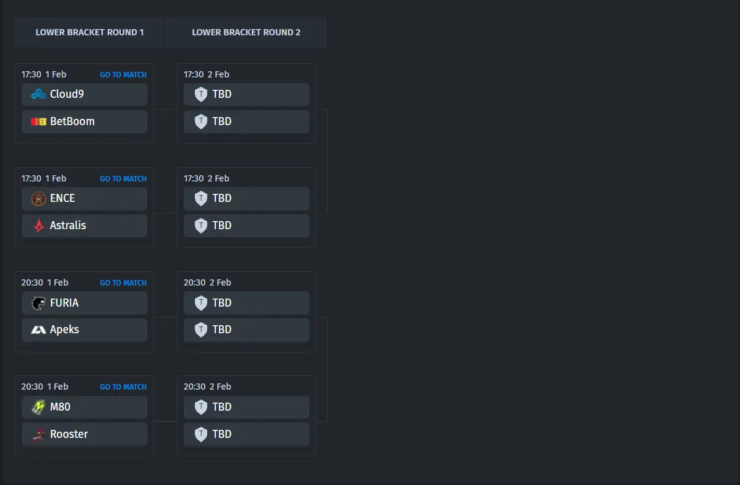Go to match for M80 vs Rooster
The width and height of the screenshot is (740, 485).
(x=123, y=387)
